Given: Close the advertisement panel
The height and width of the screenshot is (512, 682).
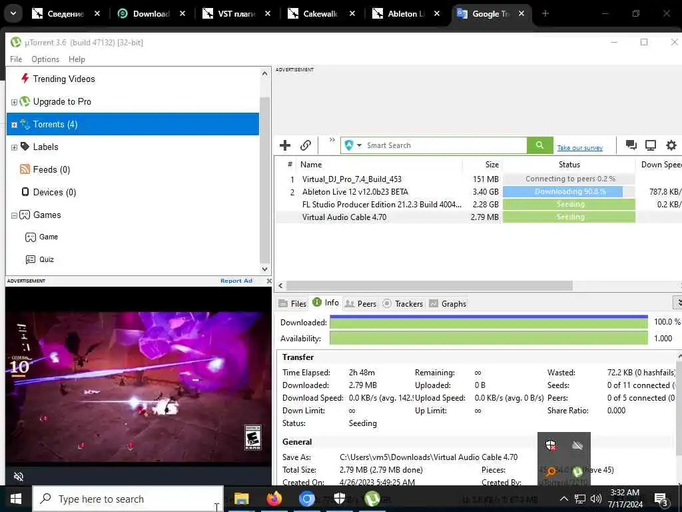Looking at the screenshot, I should tap(269, 281).
